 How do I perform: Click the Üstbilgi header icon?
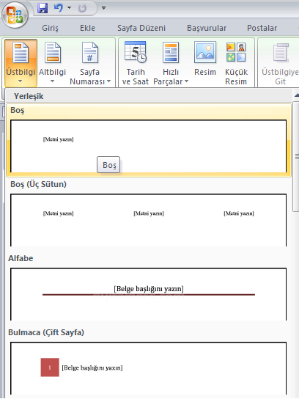click(21, 53)
